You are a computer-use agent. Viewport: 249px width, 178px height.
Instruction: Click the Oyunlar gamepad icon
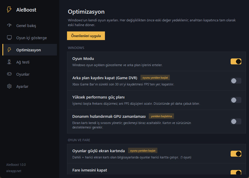[x=9, y=74]
